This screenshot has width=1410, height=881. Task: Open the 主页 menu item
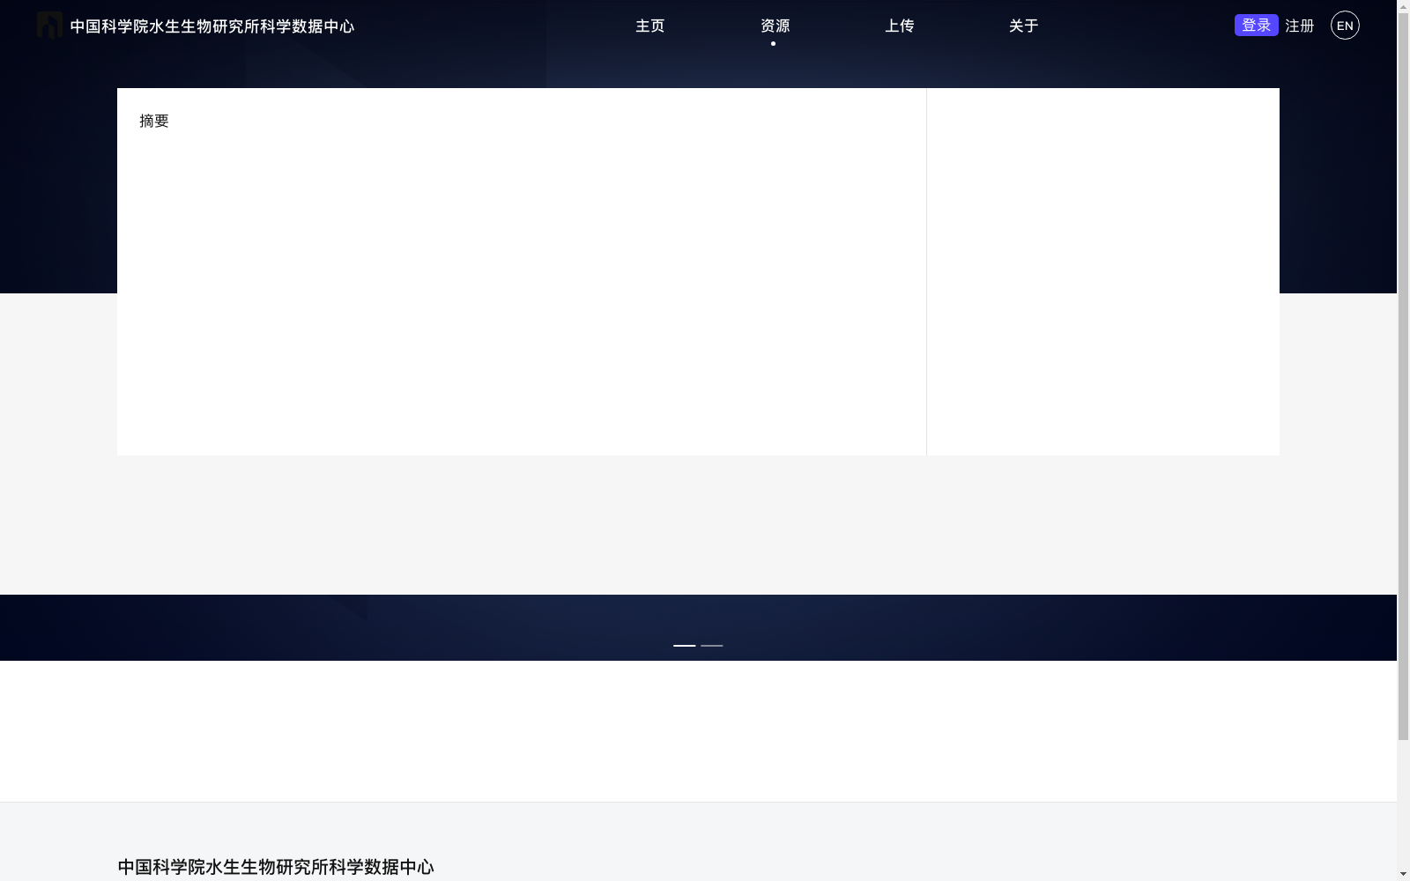click(x=650, y=26)
